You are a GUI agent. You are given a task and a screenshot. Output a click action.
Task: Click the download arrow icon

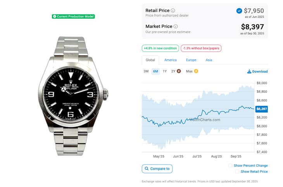[249, 72]
